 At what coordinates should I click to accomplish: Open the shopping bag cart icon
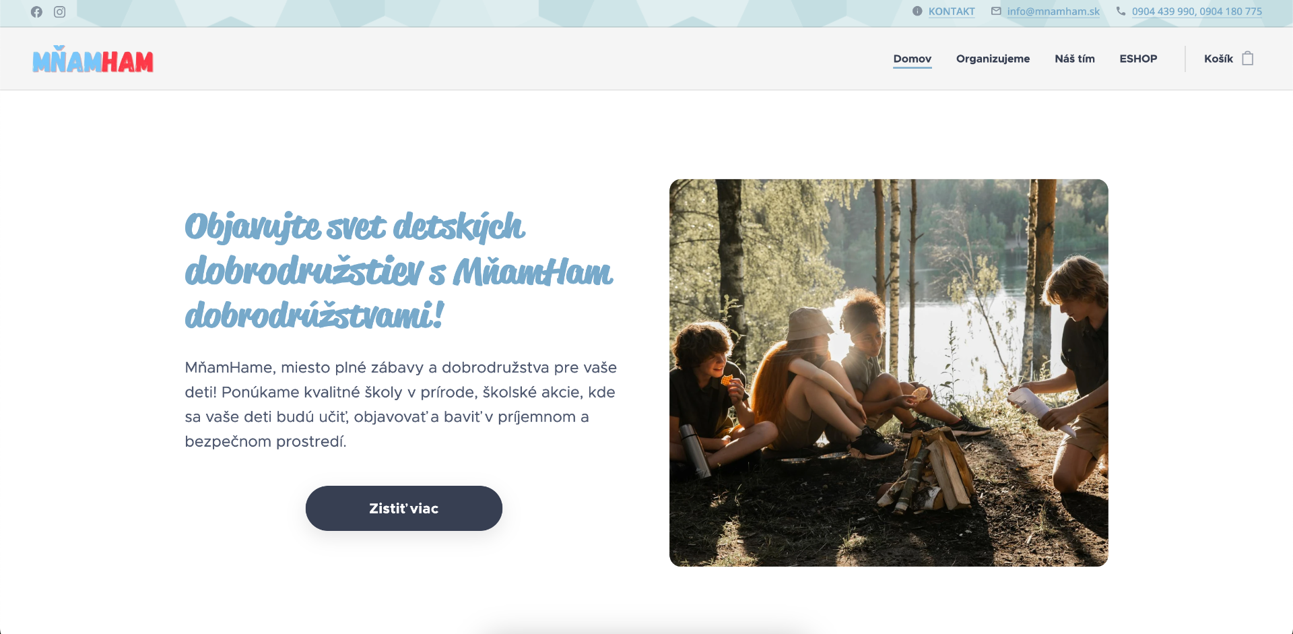point(1248,59)
